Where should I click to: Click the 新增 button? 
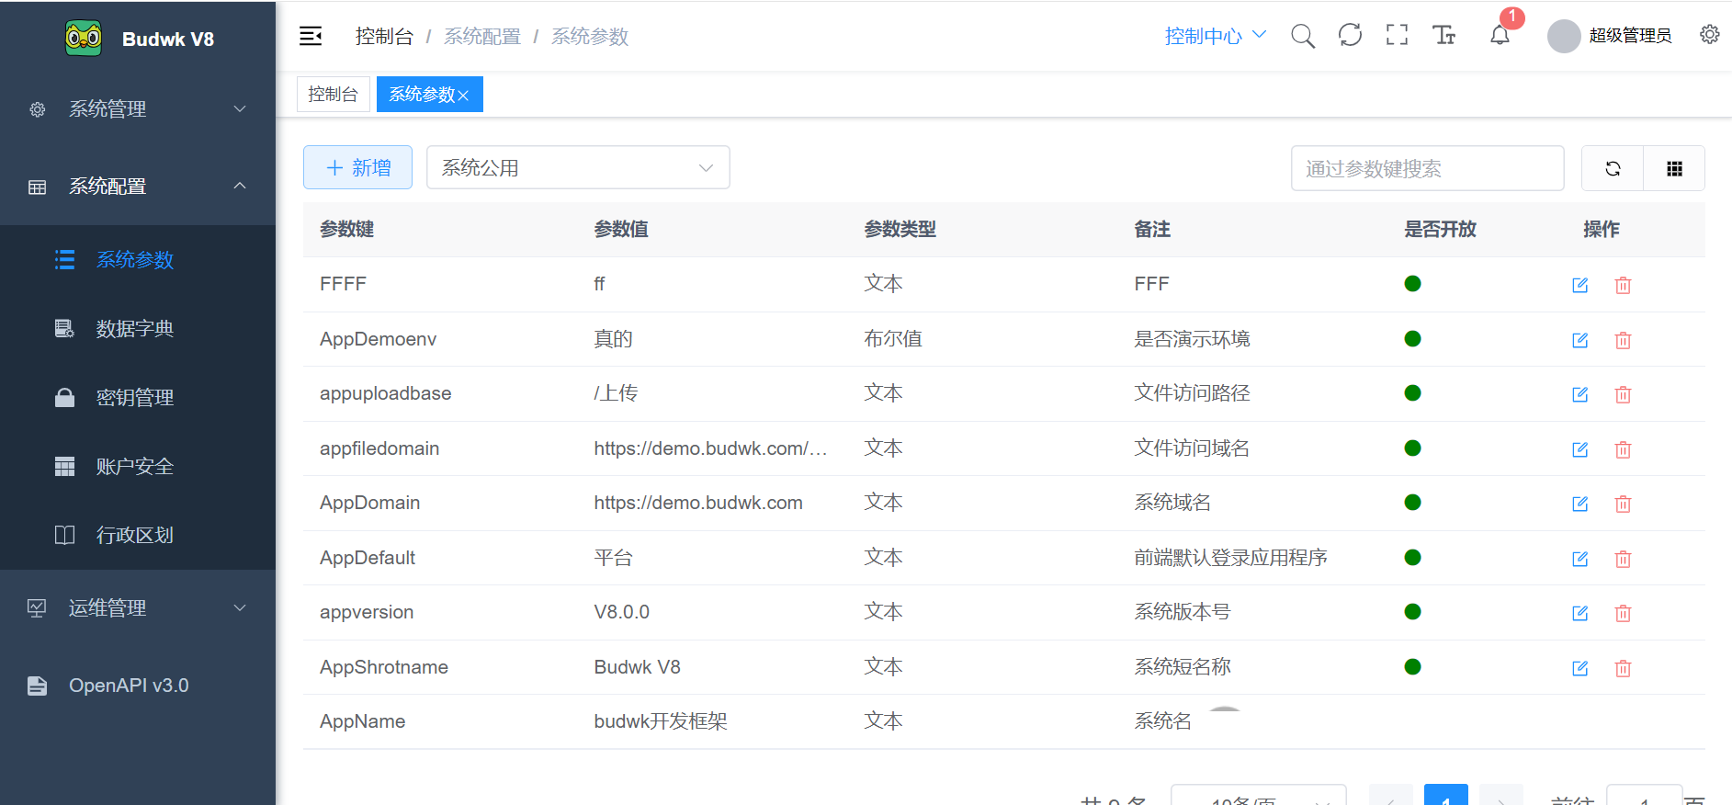point(357,168)
